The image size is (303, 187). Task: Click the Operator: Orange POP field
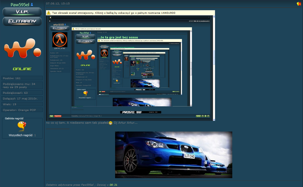tap(22, 110)
